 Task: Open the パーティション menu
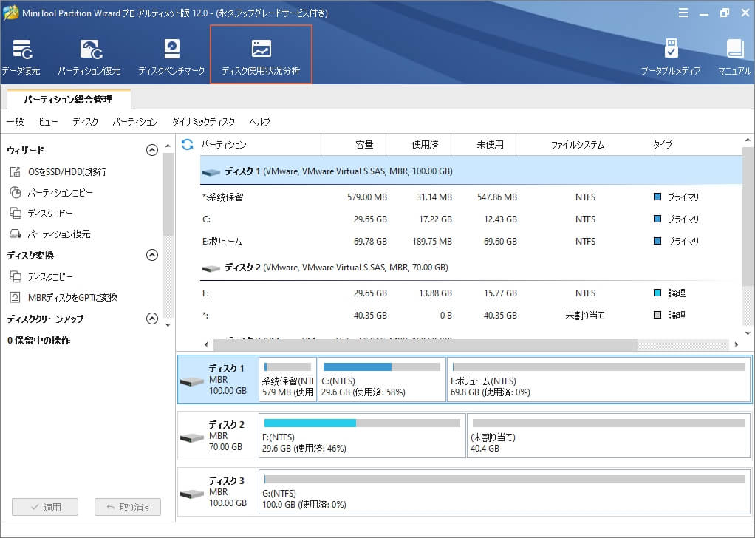135,122
